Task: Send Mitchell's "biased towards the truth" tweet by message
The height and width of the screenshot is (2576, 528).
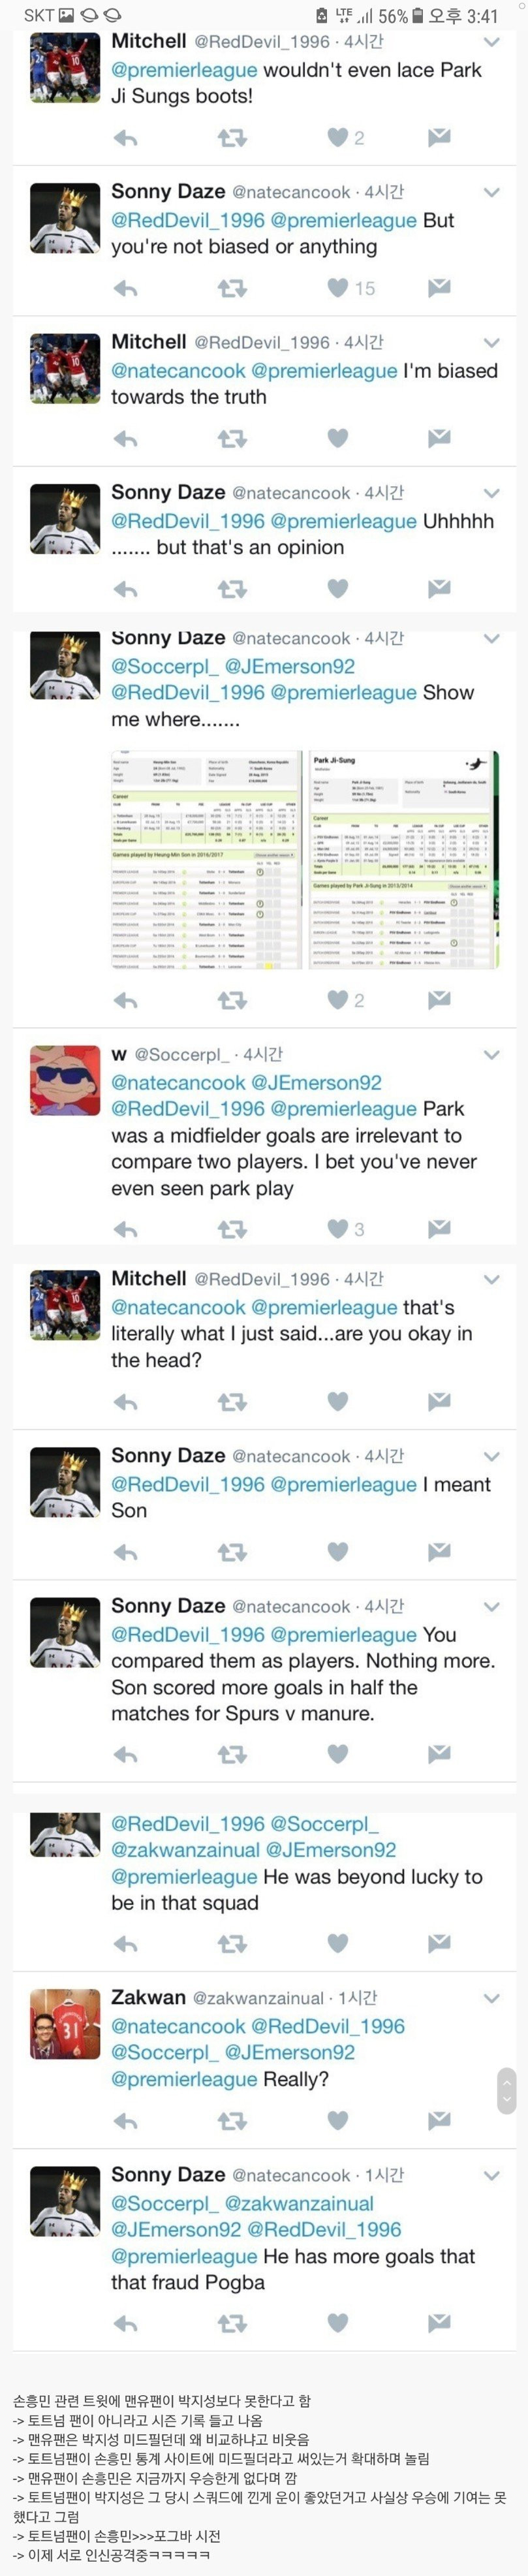Action: coord(439,438)
